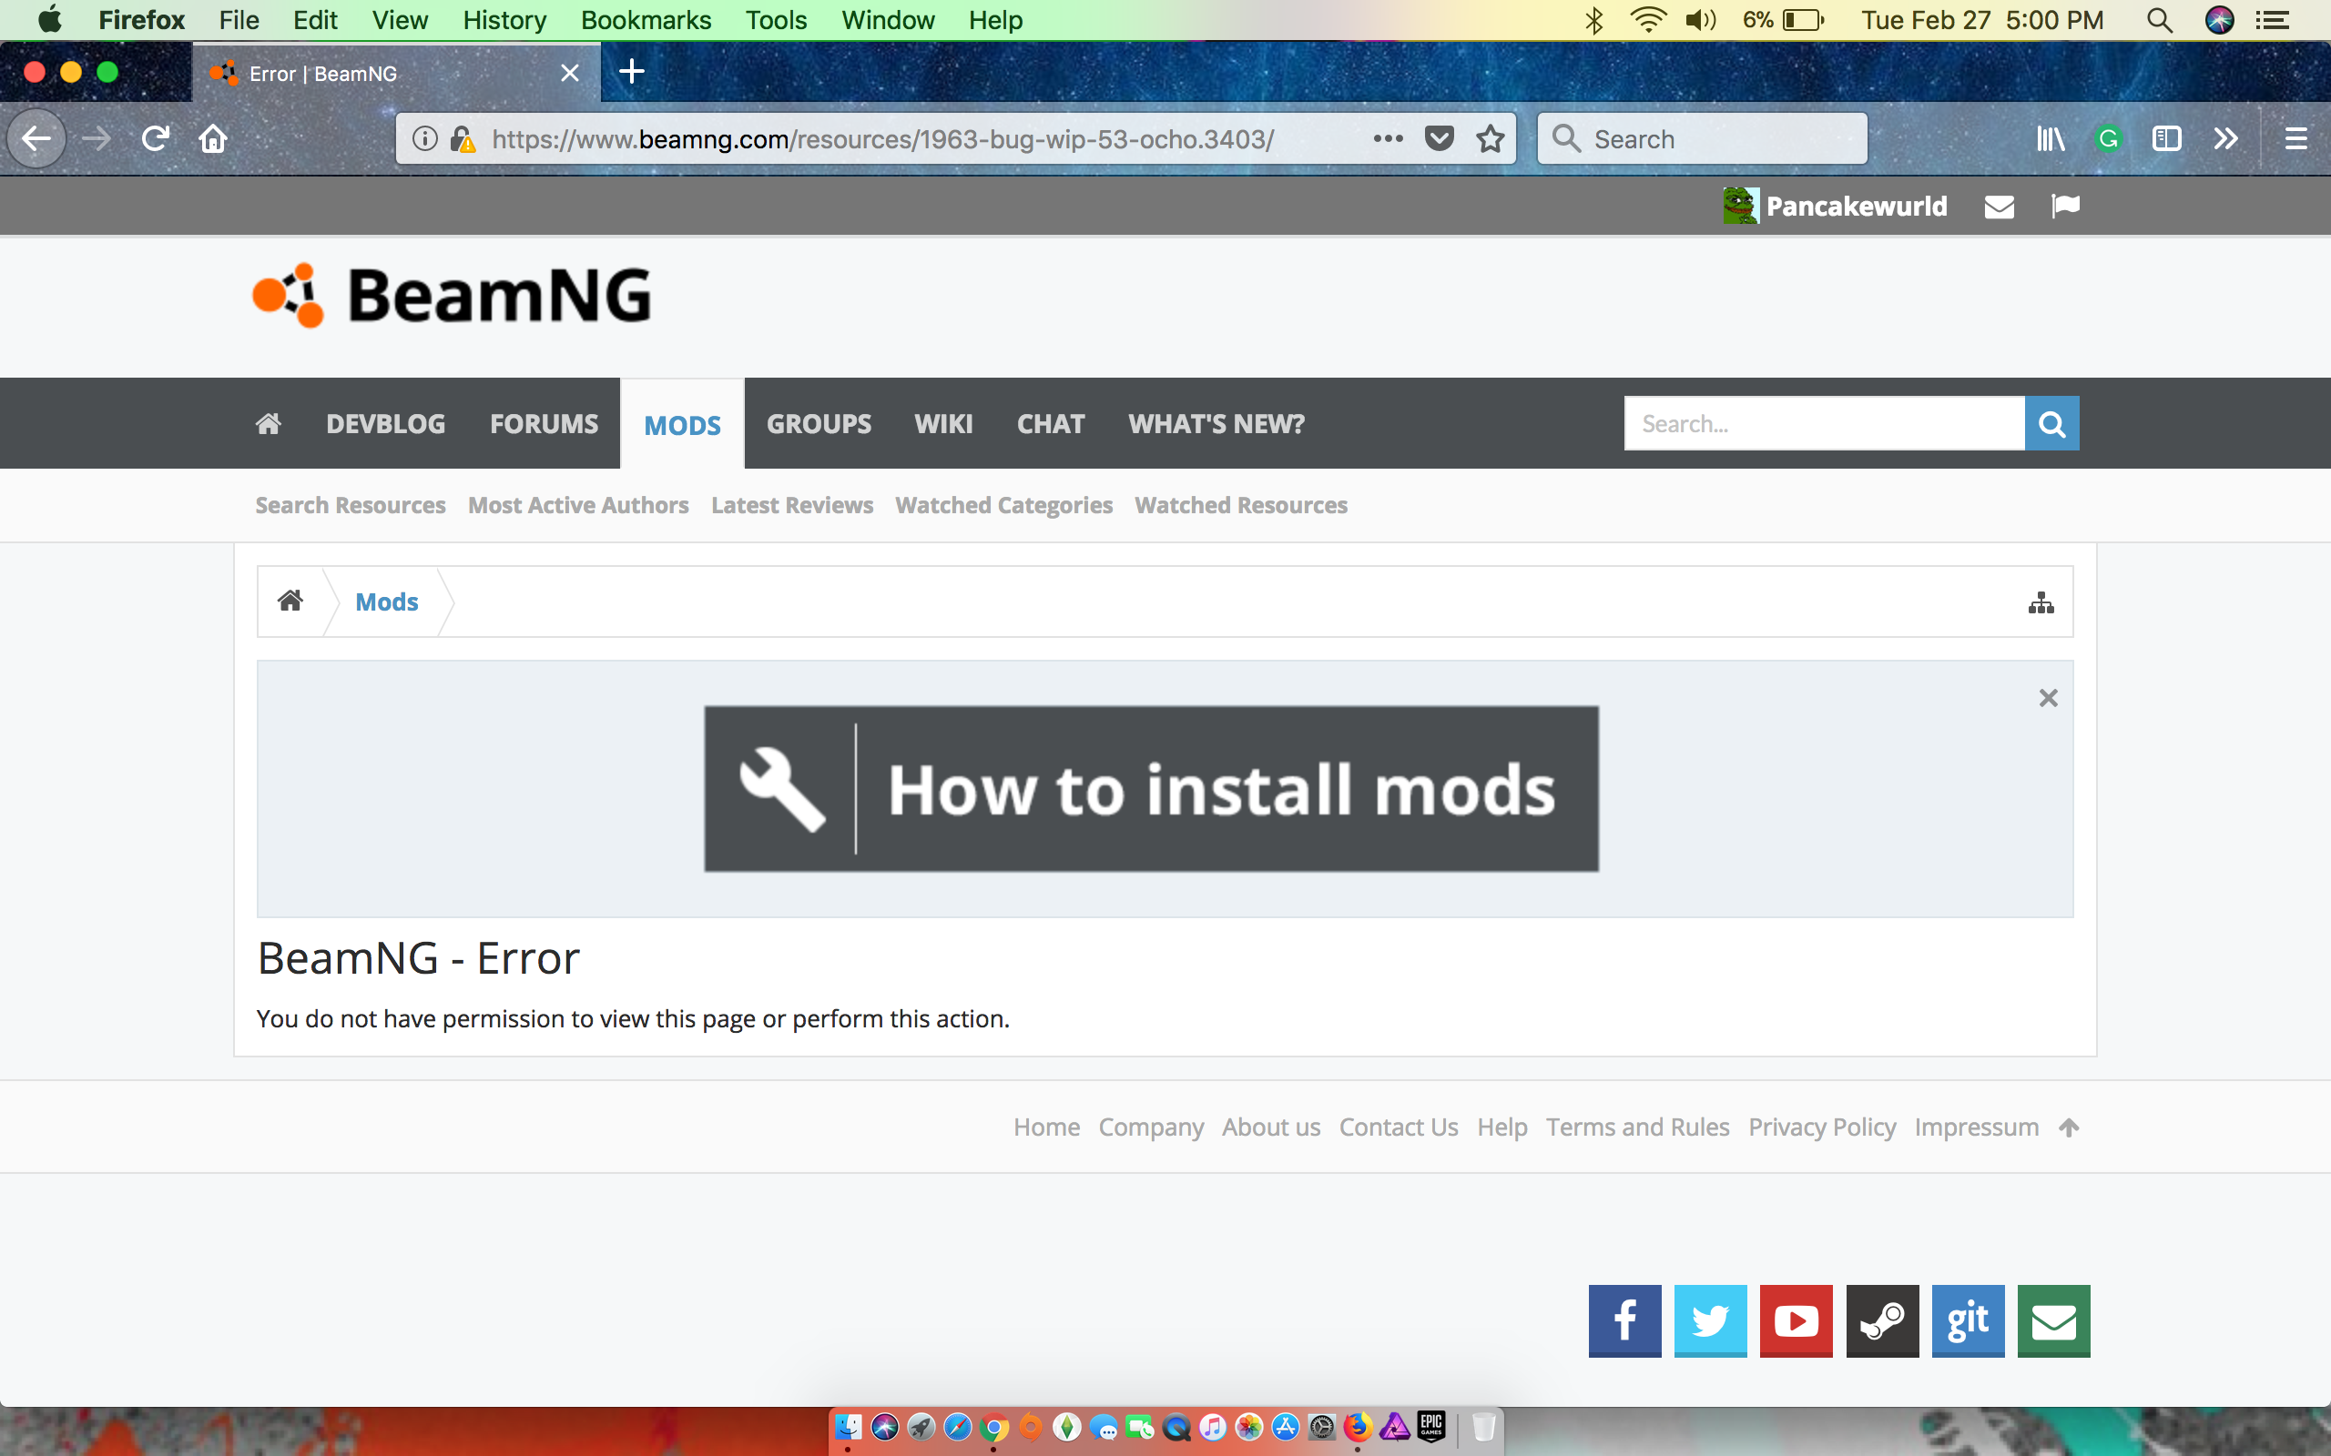Bookmark this page with the star
This screenshot has width=2331, height=1456.
click(x=1490, y=138)
